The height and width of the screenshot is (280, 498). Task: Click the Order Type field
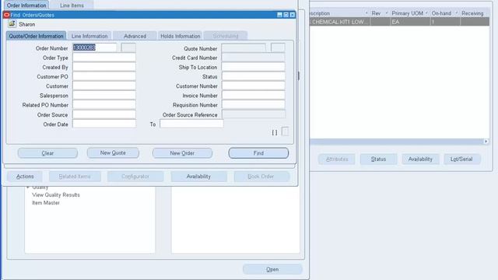click(104, 58)
